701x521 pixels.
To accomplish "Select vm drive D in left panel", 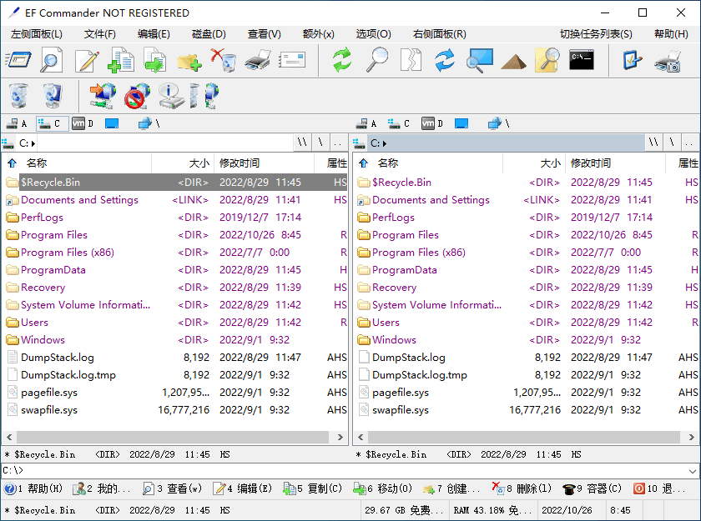I will pos(83,123).
